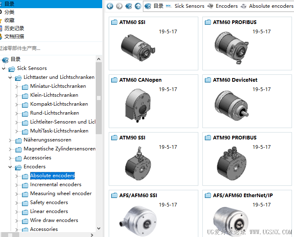Expand the Kompakt-Lichtschranken node

pos(17,104)
